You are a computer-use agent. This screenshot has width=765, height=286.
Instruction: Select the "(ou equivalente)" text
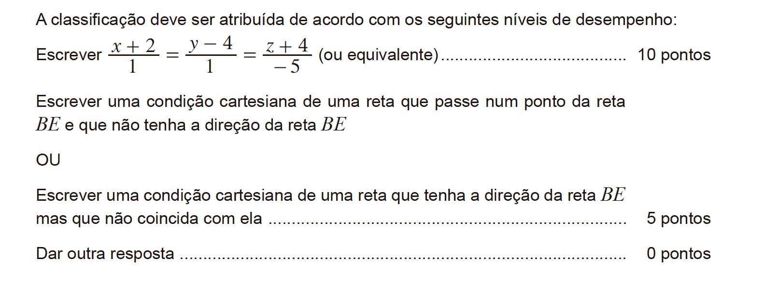378,55
